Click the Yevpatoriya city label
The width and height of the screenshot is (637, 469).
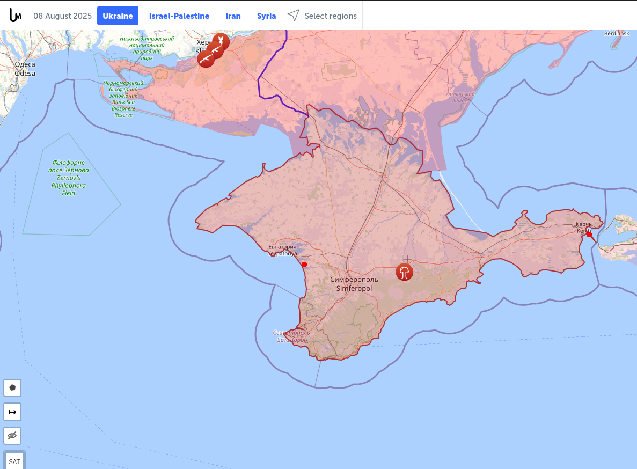282,250
